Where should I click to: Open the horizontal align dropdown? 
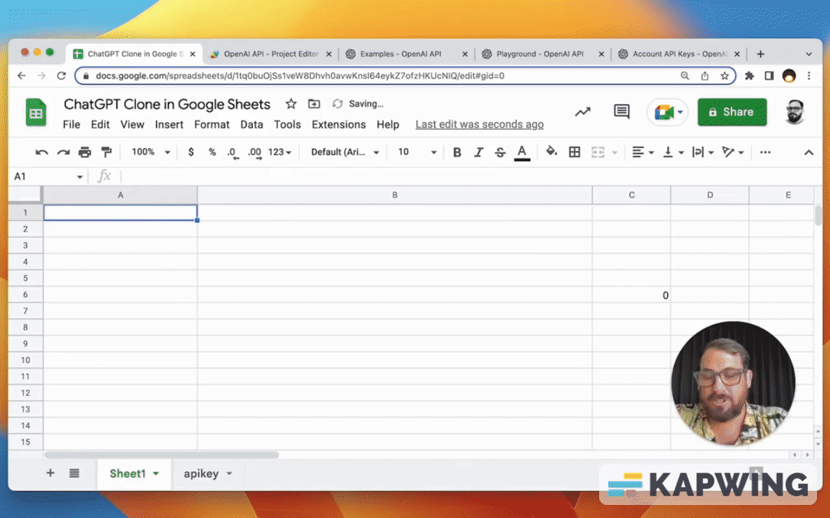pyautogui.click(x=643, y=152)
